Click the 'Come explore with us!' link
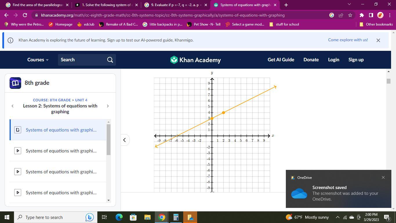This screenshot has width=396, height=223. tap(348, 40)
